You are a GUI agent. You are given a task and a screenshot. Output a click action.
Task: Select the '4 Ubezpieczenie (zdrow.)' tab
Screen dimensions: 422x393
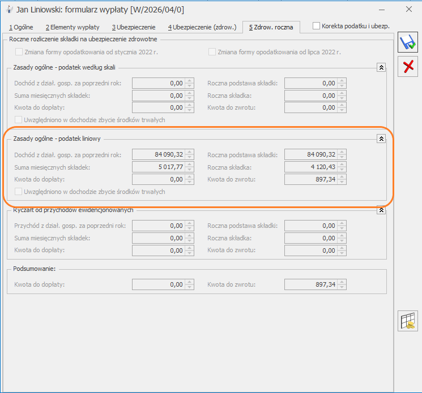tap(202, 27)
